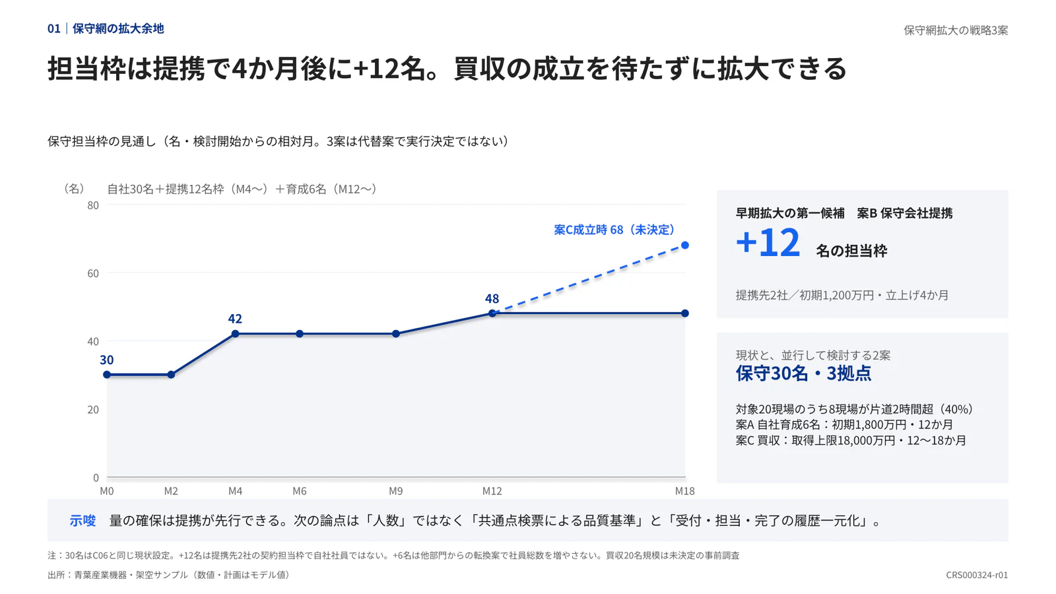Click the x-axis label 「M0」
The width and height of the screenshot is (1056, 594).
click(x=107, y=491)
